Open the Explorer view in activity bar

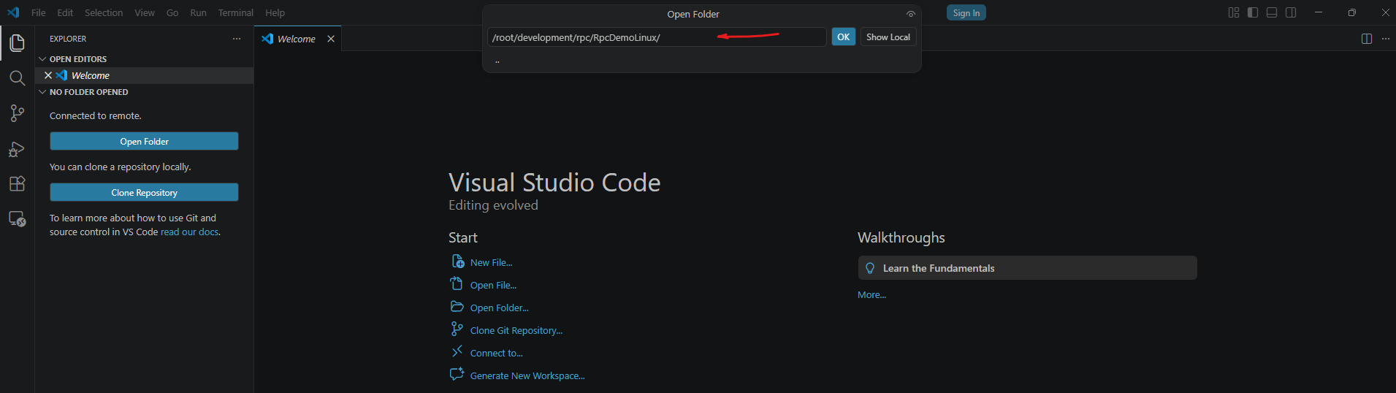17,43
